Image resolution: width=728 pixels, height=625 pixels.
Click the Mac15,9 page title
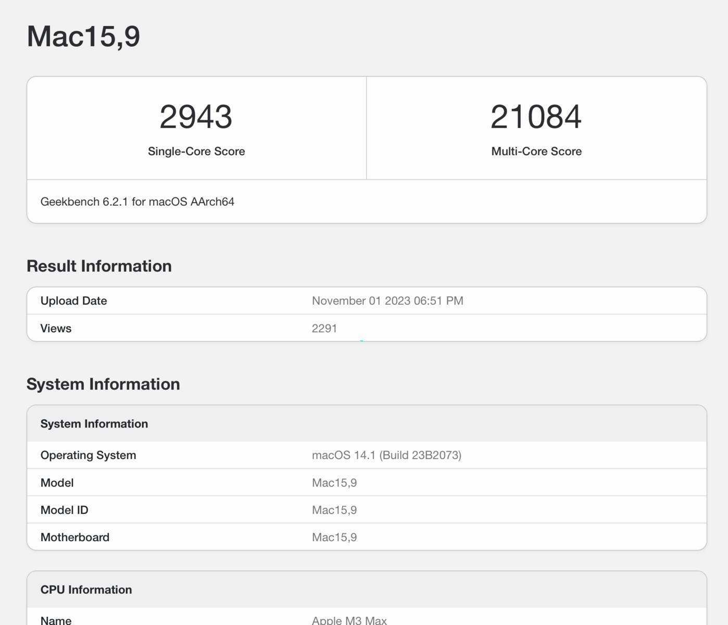click(83, 36)
